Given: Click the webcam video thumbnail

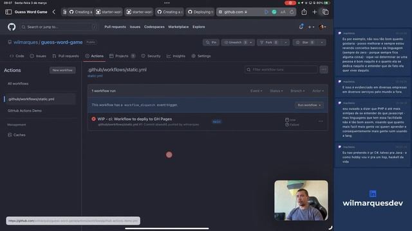Looking at the screenshot, I should click(x=301, y=200).
